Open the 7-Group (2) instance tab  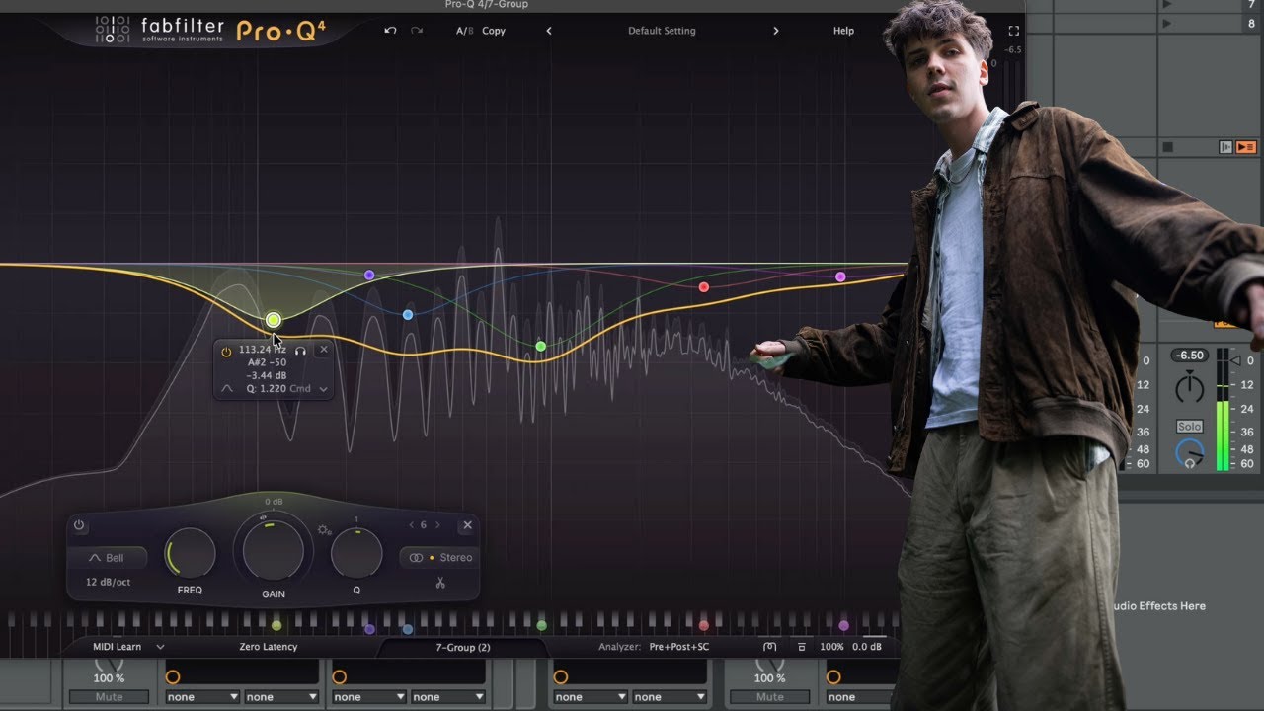[x=463, y=647]
